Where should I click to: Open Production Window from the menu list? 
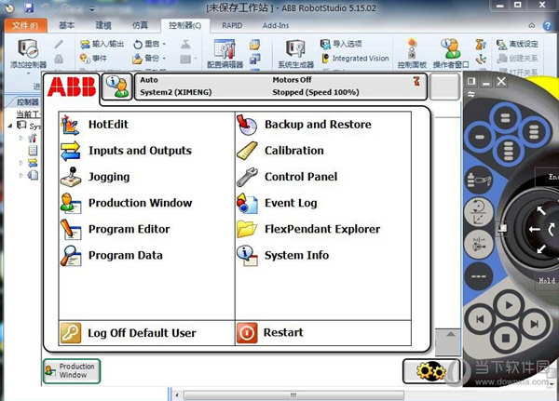point(126,203)
